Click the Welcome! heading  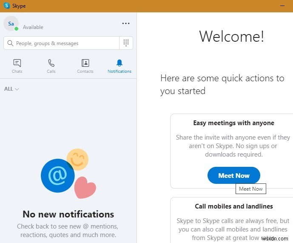tap(232, 36)
